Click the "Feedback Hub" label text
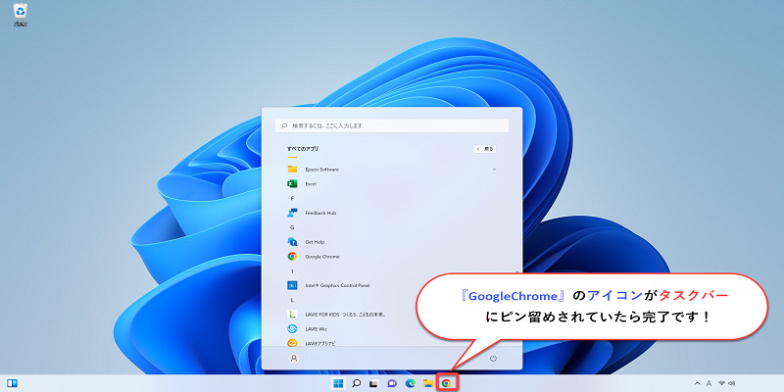 click(x=320, y=213)
